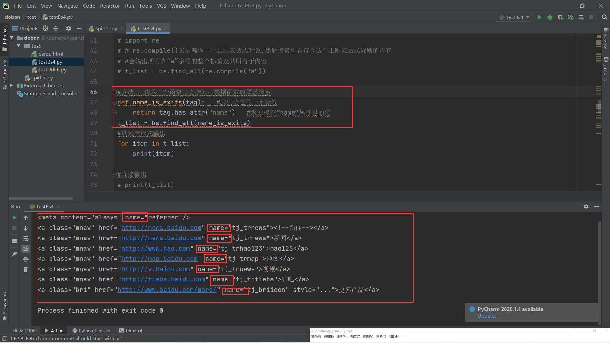Viewport: 610px width, 343px height.
Task: Toggle scroll to end of console
Action: pyautogui.click(x=26, y=249)
